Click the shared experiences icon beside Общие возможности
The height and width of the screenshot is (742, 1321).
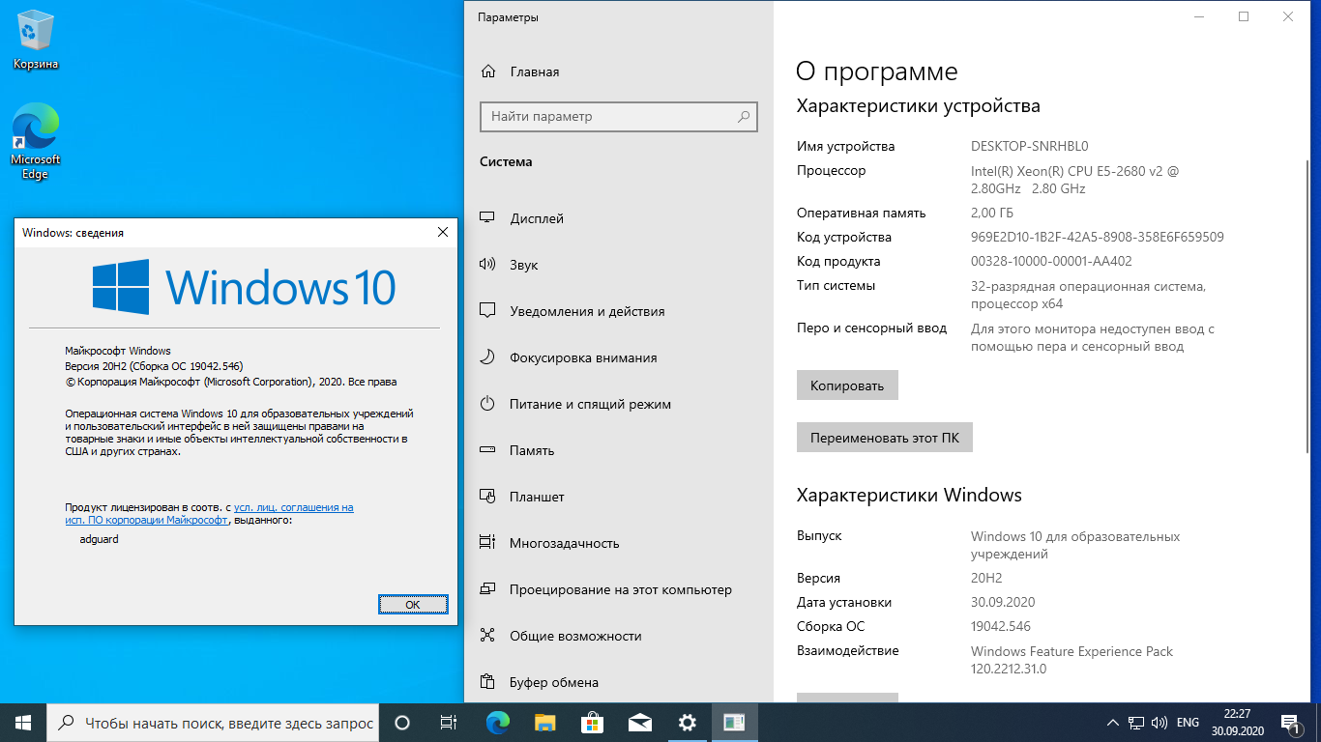coord(488,636)
